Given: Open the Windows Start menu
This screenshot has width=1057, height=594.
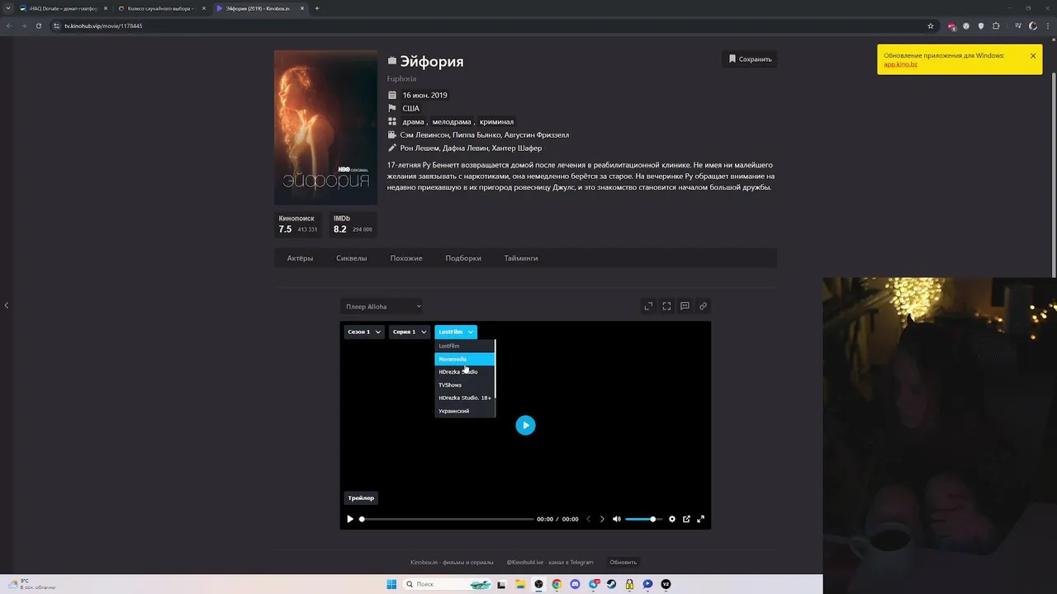Looking at the screenshot, I should coord(391,584).
